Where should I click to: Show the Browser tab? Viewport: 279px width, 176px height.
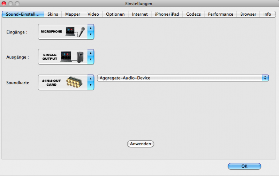coord(248,14)
